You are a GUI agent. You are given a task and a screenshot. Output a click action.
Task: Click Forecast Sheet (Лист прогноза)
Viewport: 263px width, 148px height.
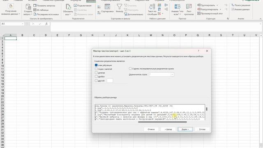189,9
